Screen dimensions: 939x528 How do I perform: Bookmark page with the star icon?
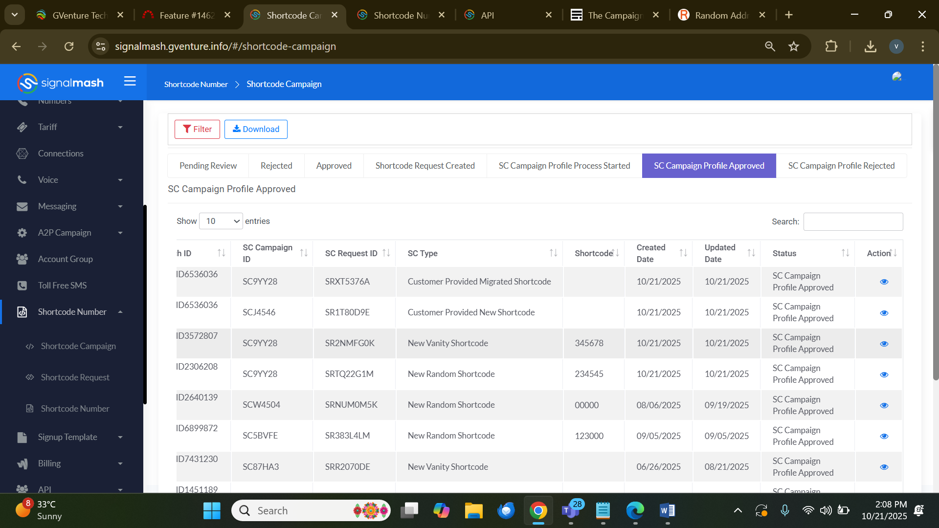point(793,46)
